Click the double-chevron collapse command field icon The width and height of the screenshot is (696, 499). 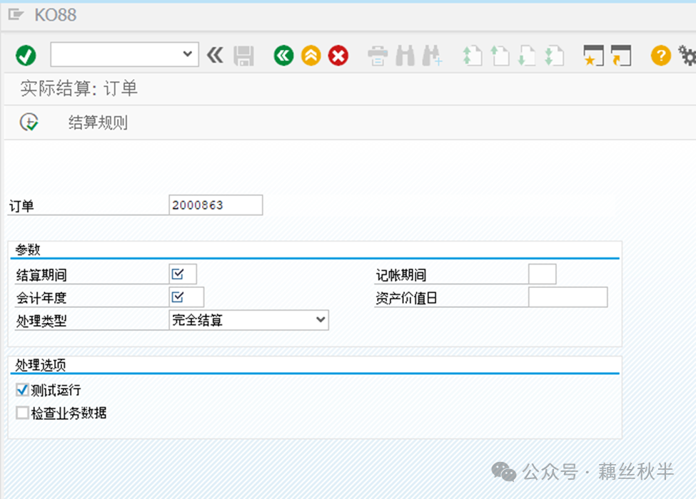[216, 56]
